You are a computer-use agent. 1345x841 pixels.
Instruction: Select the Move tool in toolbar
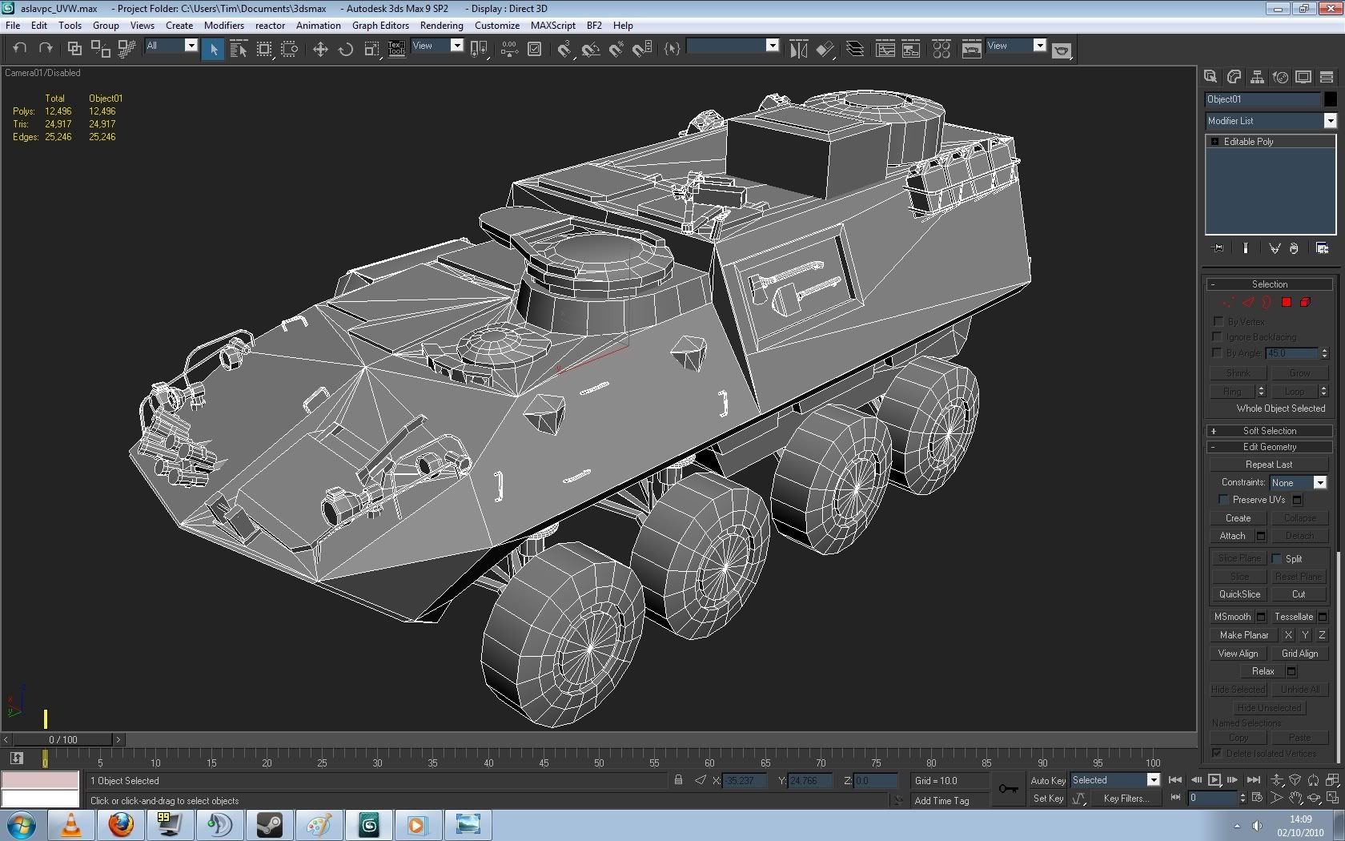320,50
